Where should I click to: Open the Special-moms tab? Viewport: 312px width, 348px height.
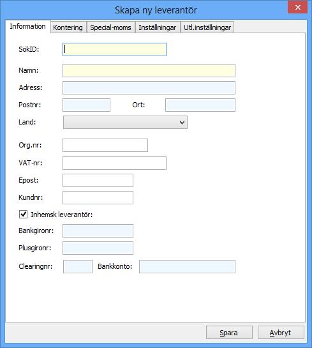[110, 27]
